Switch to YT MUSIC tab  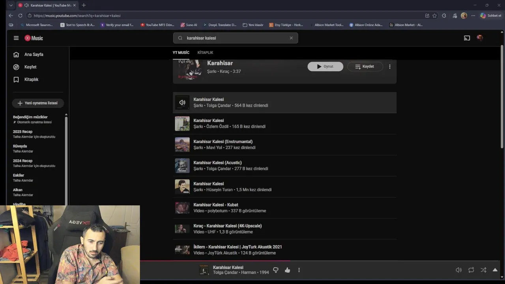[181, 52]
